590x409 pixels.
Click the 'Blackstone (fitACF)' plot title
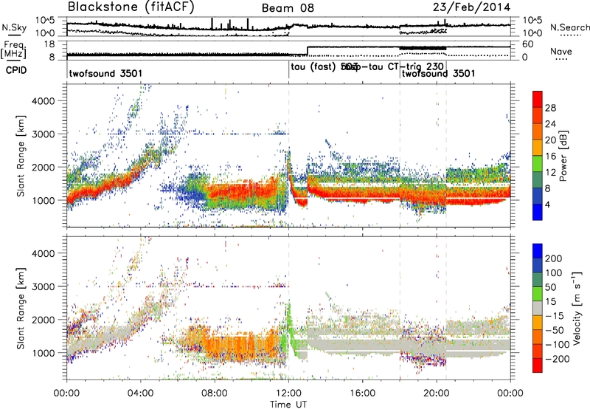tap(131, 7)
